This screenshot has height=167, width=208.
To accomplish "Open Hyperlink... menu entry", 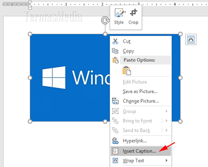I will (141, 141).
